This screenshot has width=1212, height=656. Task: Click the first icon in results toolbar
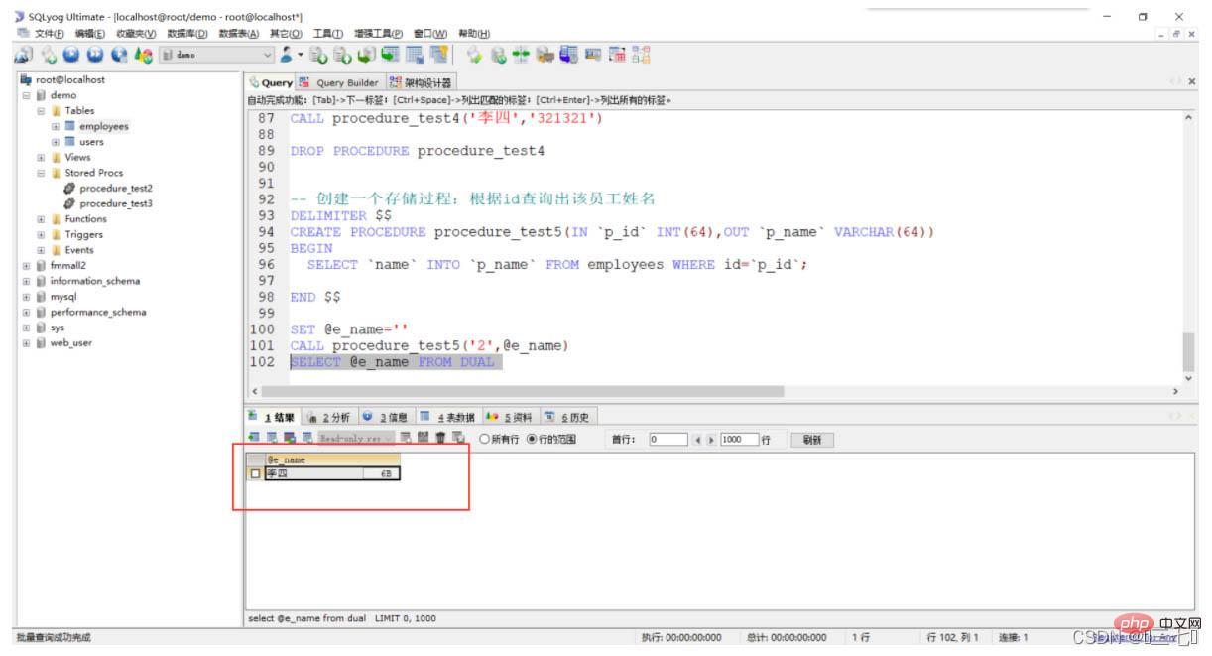pos(253,438)
